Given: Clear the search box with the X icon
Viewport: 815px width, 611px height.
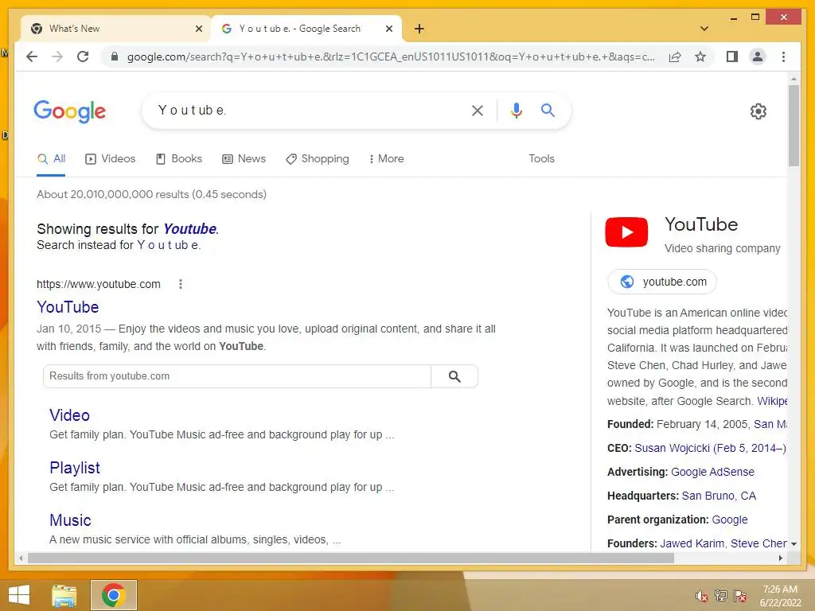Looking at the screenshot, I should click(478, 111).
